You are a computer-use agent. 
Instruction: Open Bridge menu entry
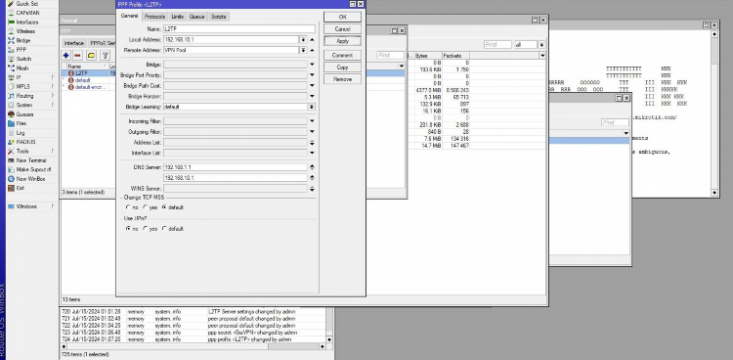[x=23, y=41]
